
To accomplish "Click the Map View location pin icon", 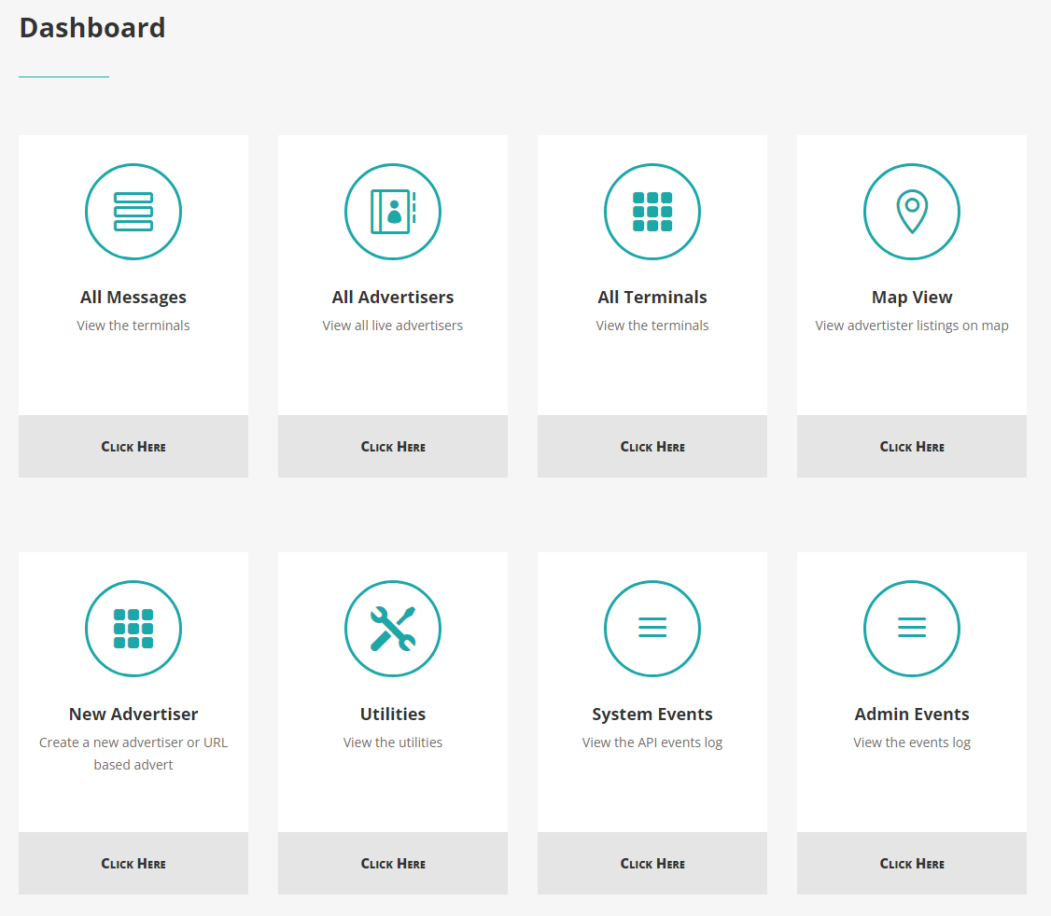I will [912, 212].
